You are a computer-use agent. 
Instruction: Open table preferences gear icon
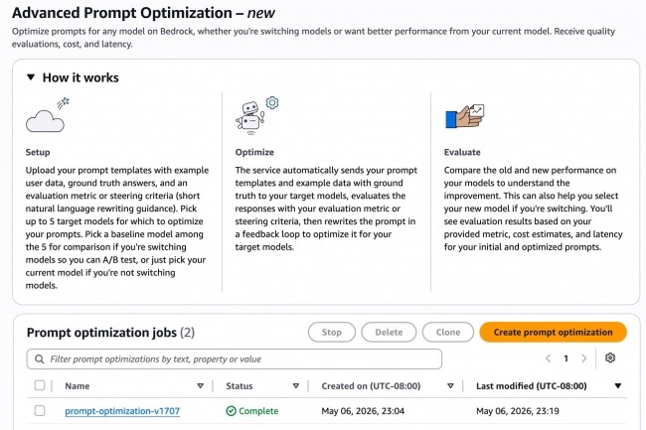[610, 358]
